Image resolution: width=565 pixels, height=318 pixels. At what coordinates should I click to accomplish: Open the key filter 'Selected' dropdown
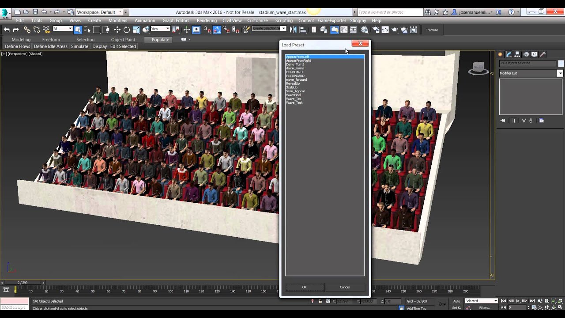[x=481, y=301]
